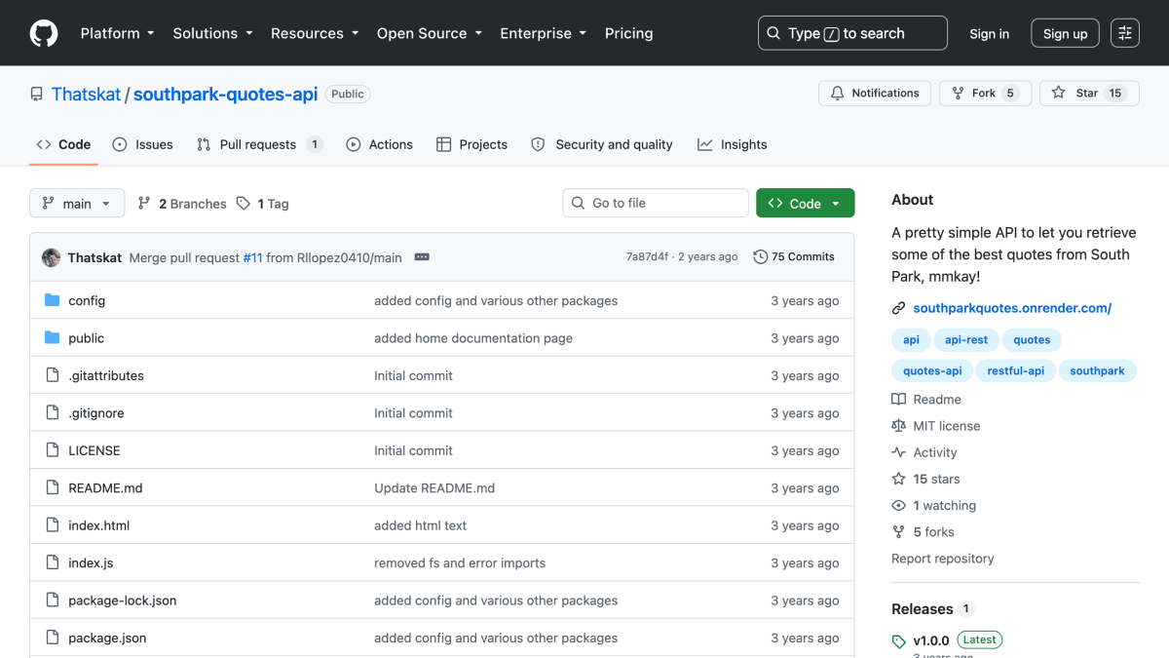
Task: Open the accessibility settings icon beside Sign up
Action: click(x=1125, y=33)
